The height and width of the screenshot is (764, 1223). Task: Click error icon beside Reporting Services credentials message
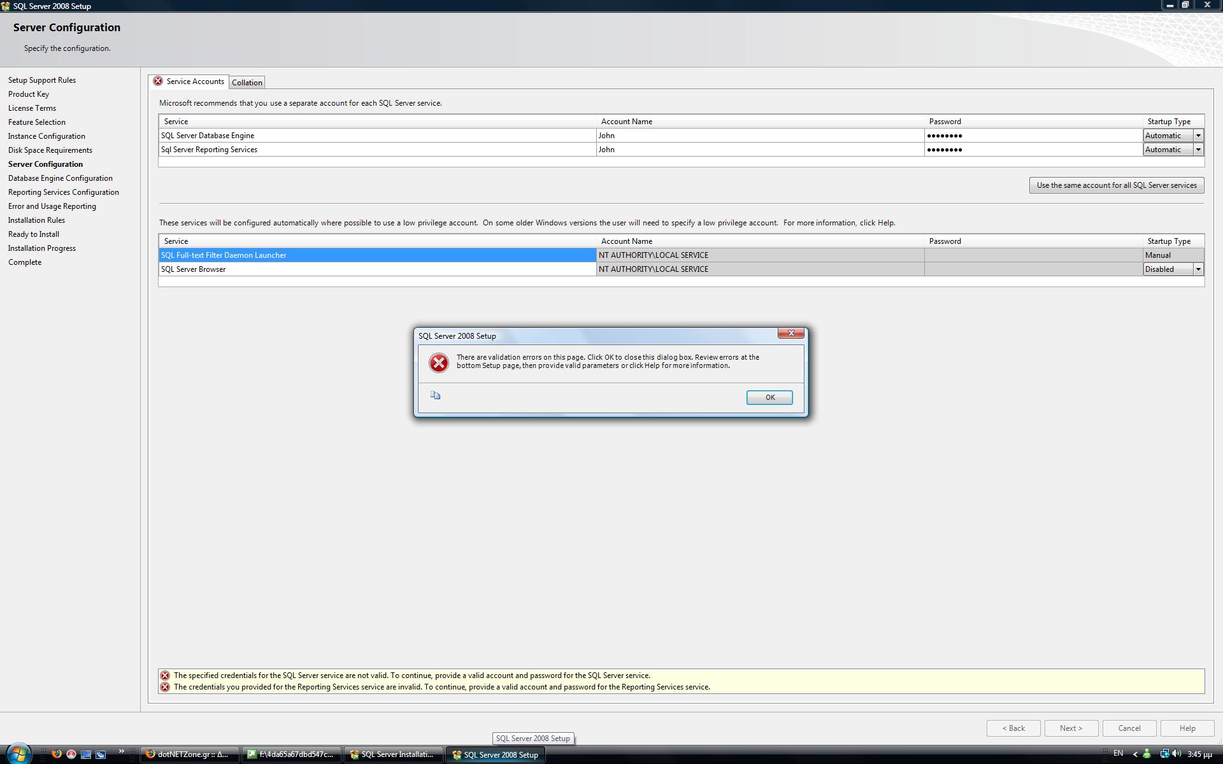(165, 687)
